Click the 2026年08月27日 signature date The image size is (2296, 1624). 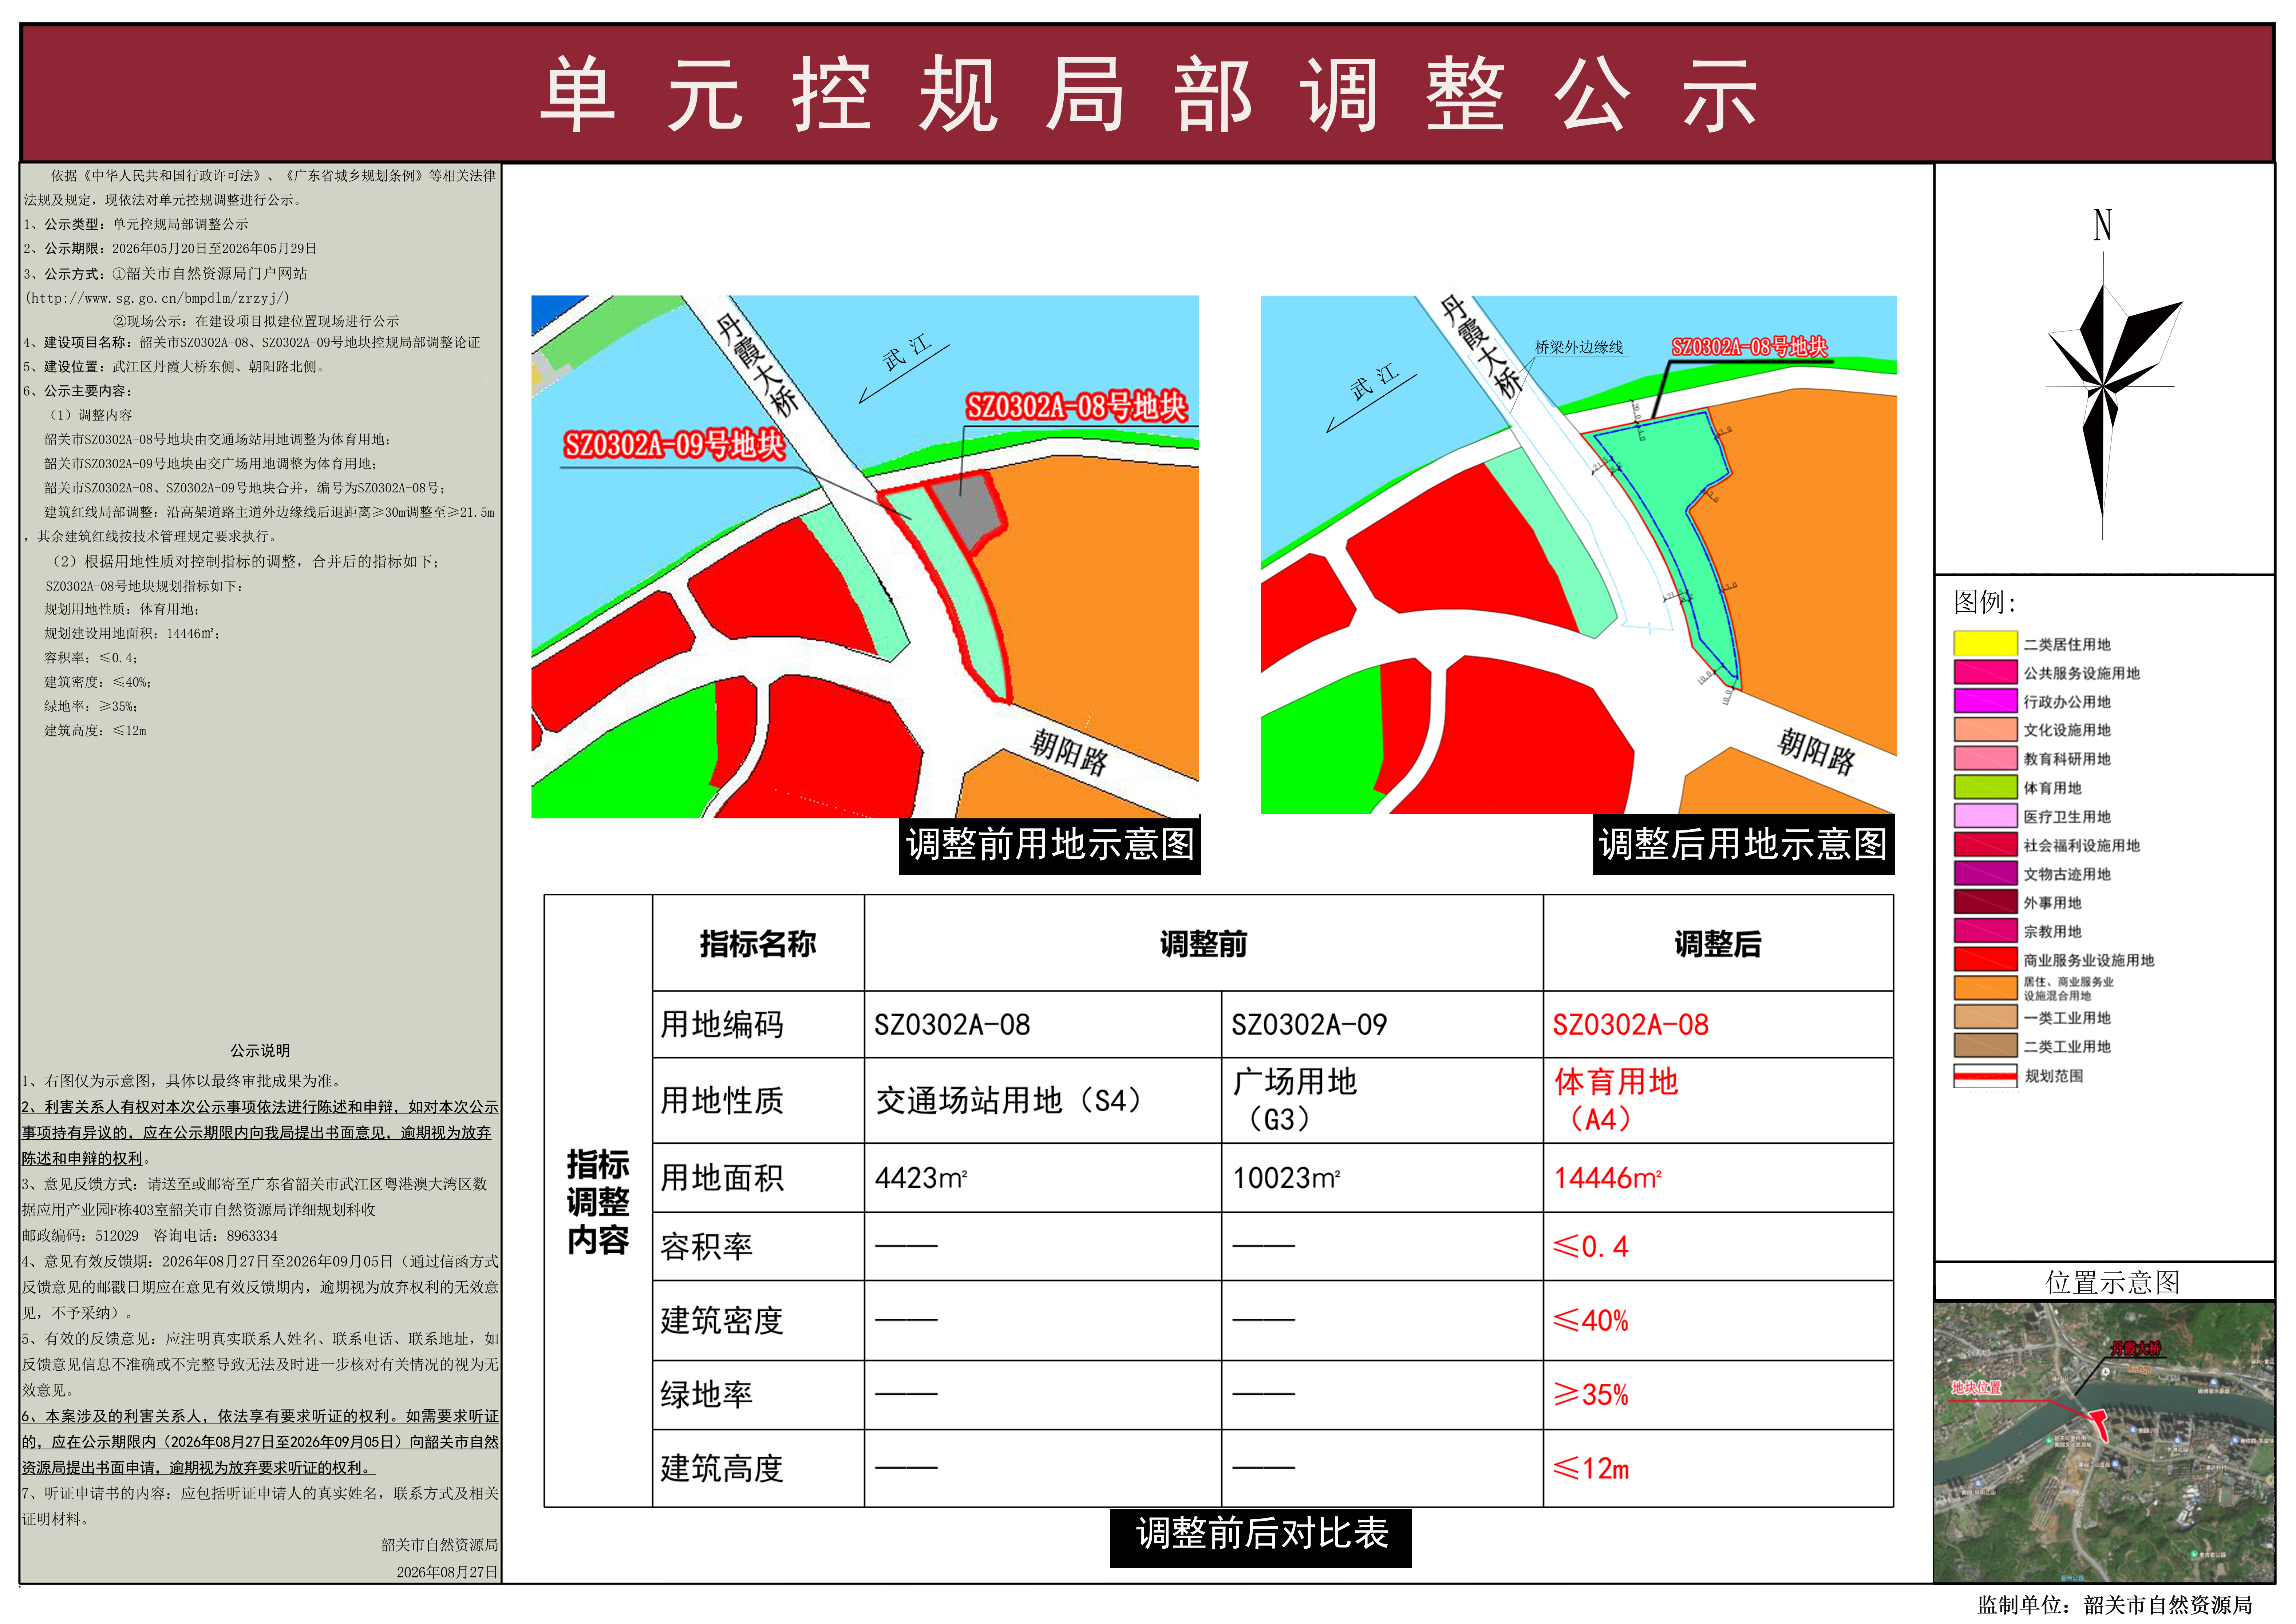(x=447, y=1572)
